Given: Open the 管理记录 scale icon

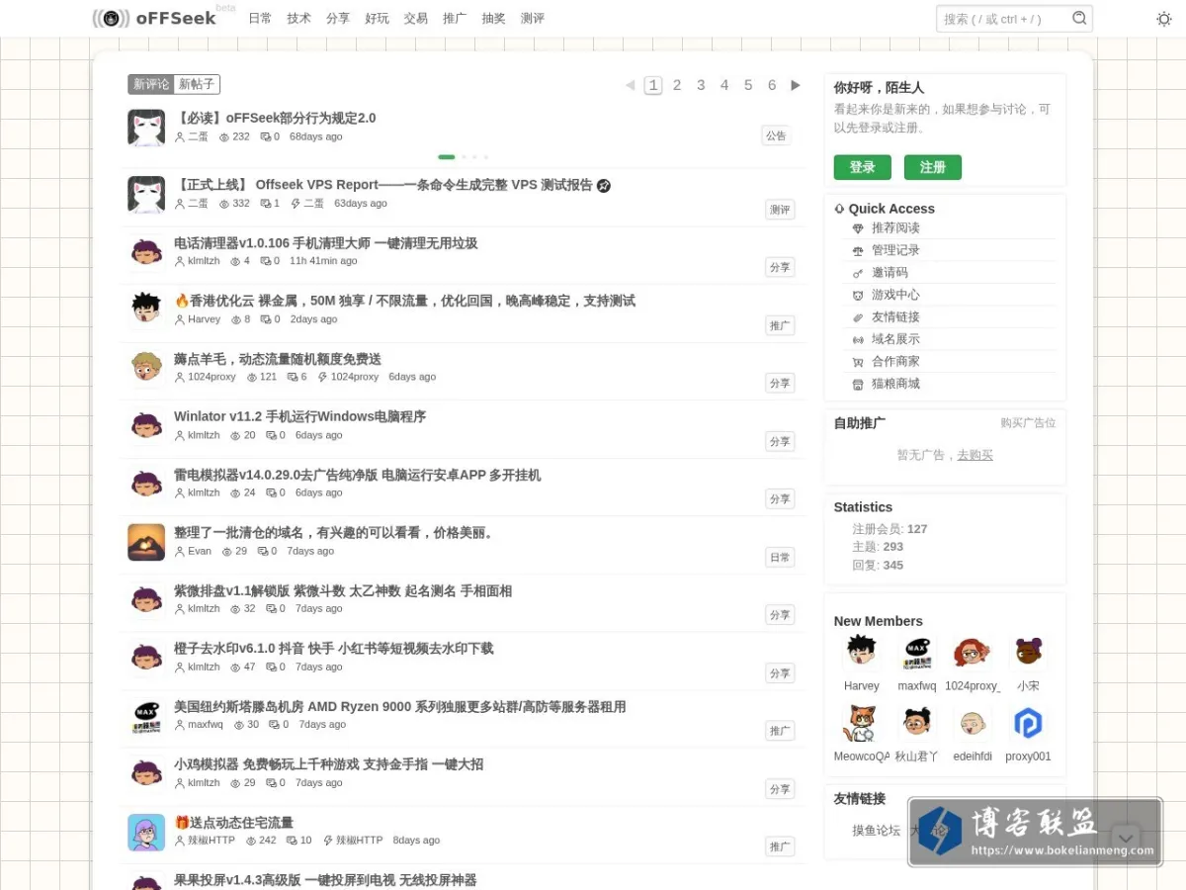Looking at the screenshot, I should (x=858, y=251).
